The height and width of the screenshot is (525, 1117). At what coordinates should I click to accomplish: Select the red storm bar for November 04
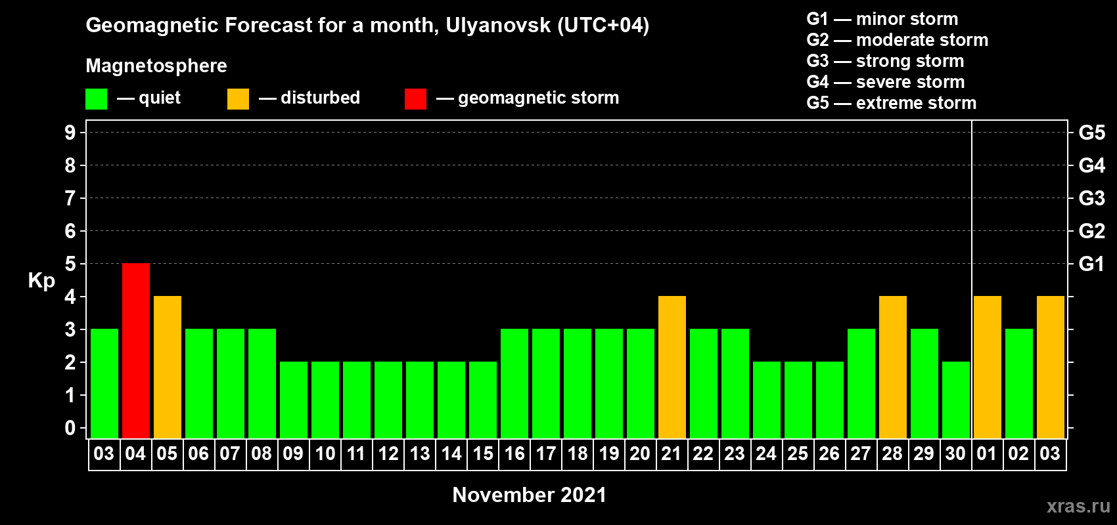coord(136,350)
